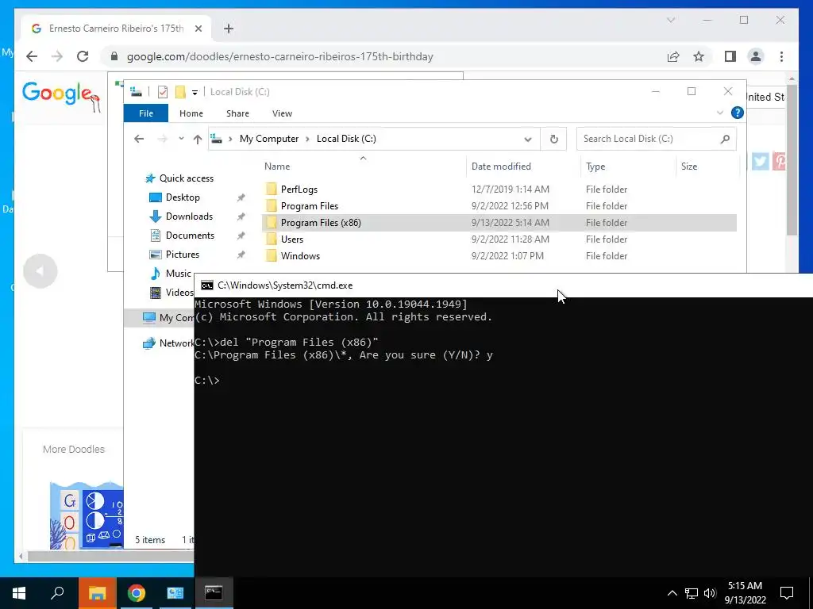Click My Computer in the address breadcrumb
Viewport: 813px width, 609px height.
pyautogui.click(x=269, y=139)
